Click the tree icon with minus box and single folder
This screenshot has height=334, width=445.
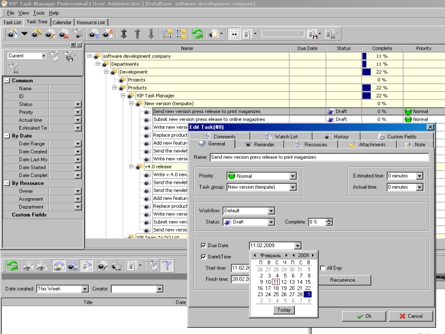click(x=167, y=34)
